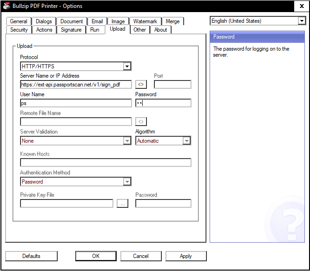Expand the Authentication Method Password dropdown
Viewport: 310px width, 271px height.
(127, 181)
